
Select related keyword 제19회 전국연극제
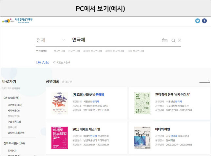click(93, 51)
